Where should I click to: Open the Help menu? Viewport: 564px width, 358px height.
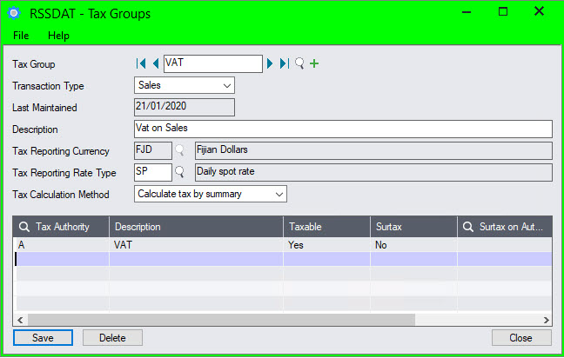[58, 36]
